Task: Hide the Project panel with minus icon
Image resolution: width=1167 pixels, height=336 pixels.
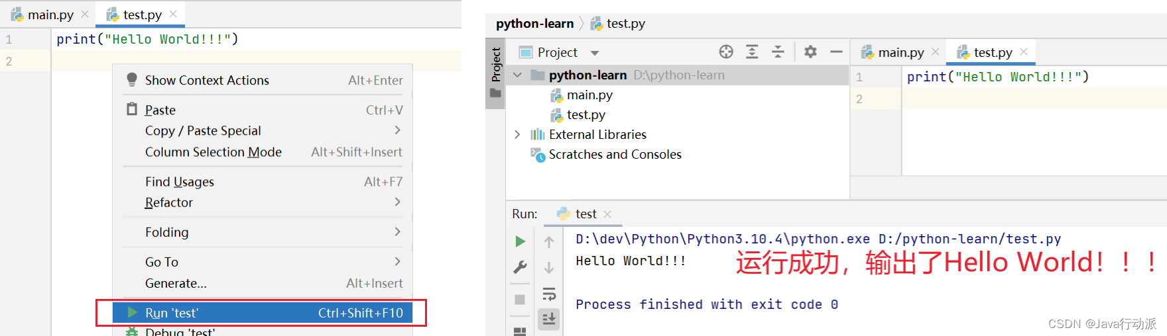Action: tap(836, 52)
